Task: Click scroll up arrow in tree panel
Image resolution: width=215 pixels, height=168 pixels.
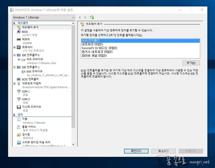Action: point(73,23)
